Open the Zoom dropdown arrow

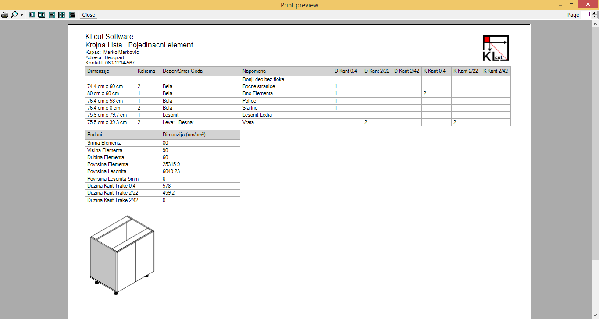(x=21, y=15)
